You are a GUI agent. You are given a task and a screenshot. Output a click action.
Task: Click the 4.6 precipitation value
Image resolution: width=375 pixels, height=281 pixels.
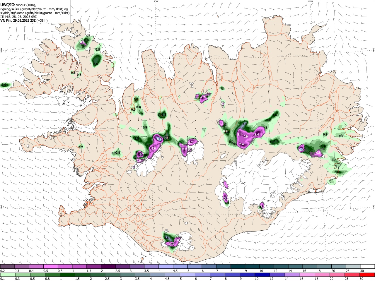[245, 124]
